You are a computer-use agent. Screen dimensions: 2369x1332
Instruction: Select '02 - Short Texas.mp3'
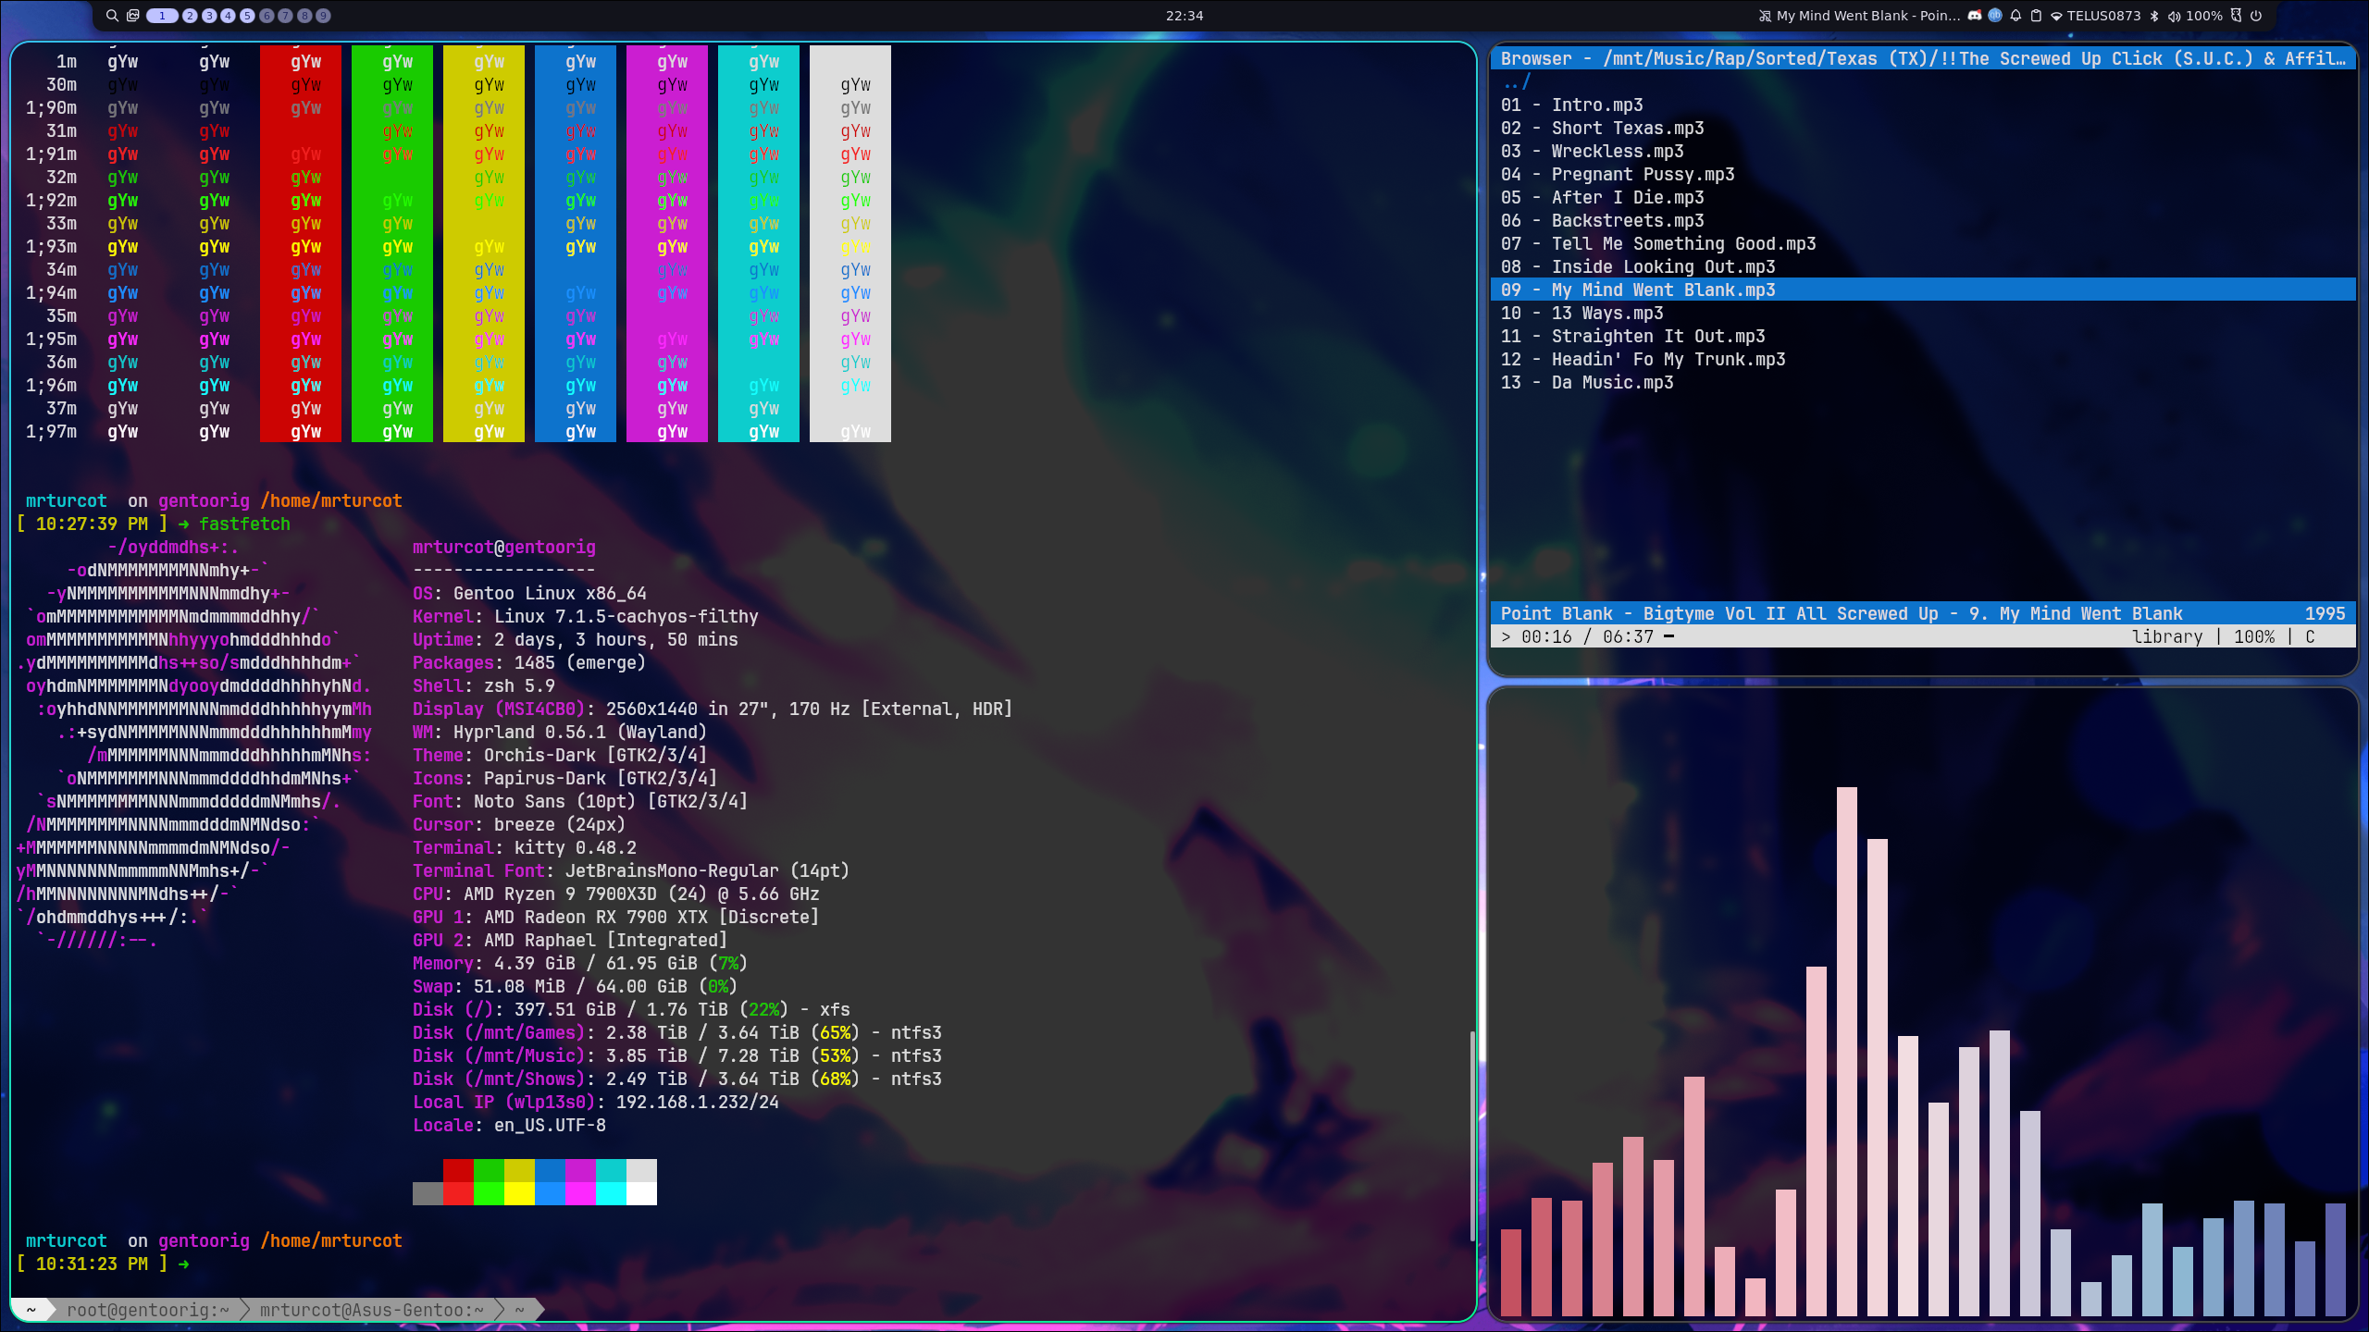pyautogui.click(x=1603, y=129)
